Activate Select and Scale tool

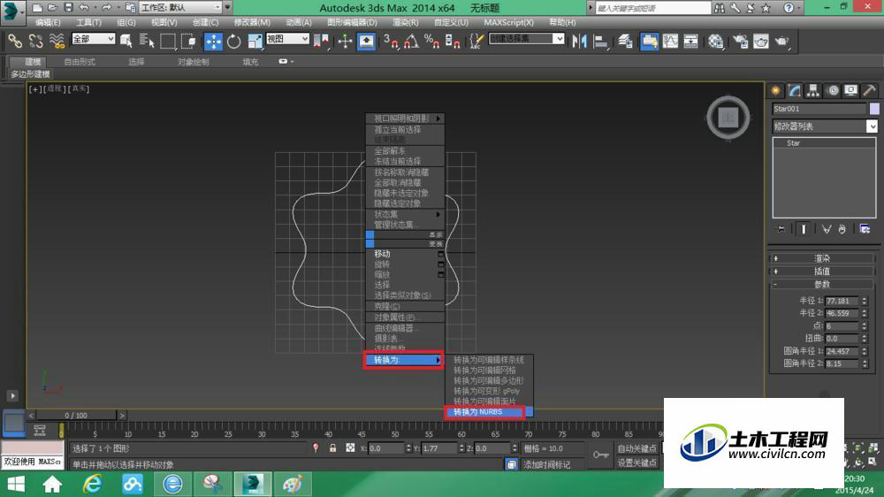pos(255,42)
